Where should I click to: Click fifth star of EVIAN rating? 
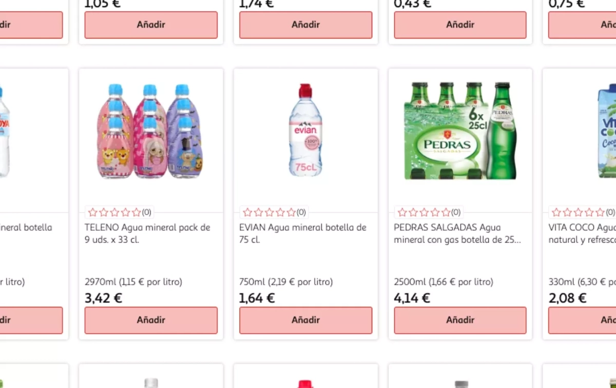(x=291, y=212)
